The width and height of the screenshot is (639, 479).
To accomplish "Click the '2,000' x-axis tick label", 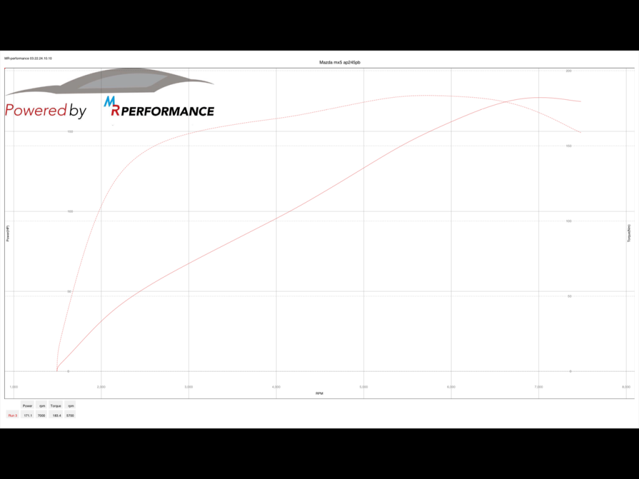I will click(x=101, y=387).
